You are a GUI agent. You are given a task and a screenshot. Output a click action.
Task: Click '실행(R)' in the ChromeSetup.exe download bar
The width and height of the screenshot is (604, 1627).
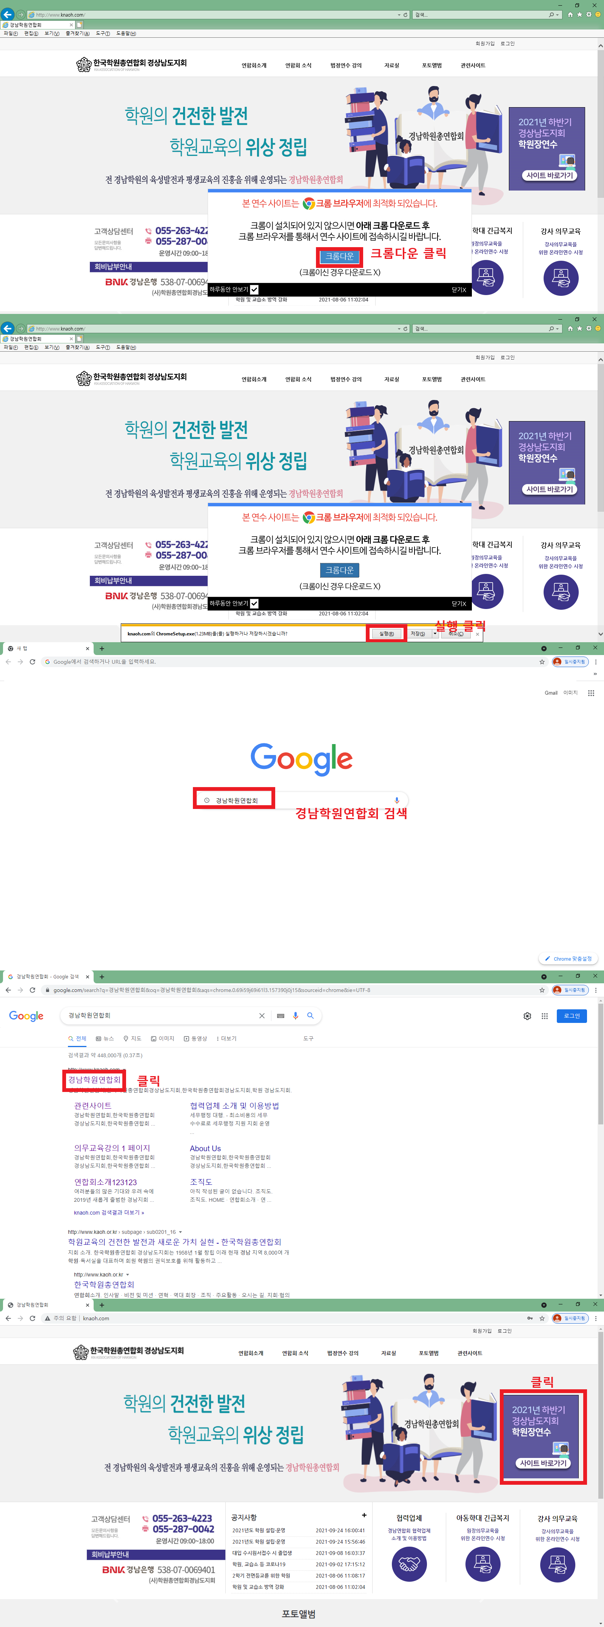(386, 634)
